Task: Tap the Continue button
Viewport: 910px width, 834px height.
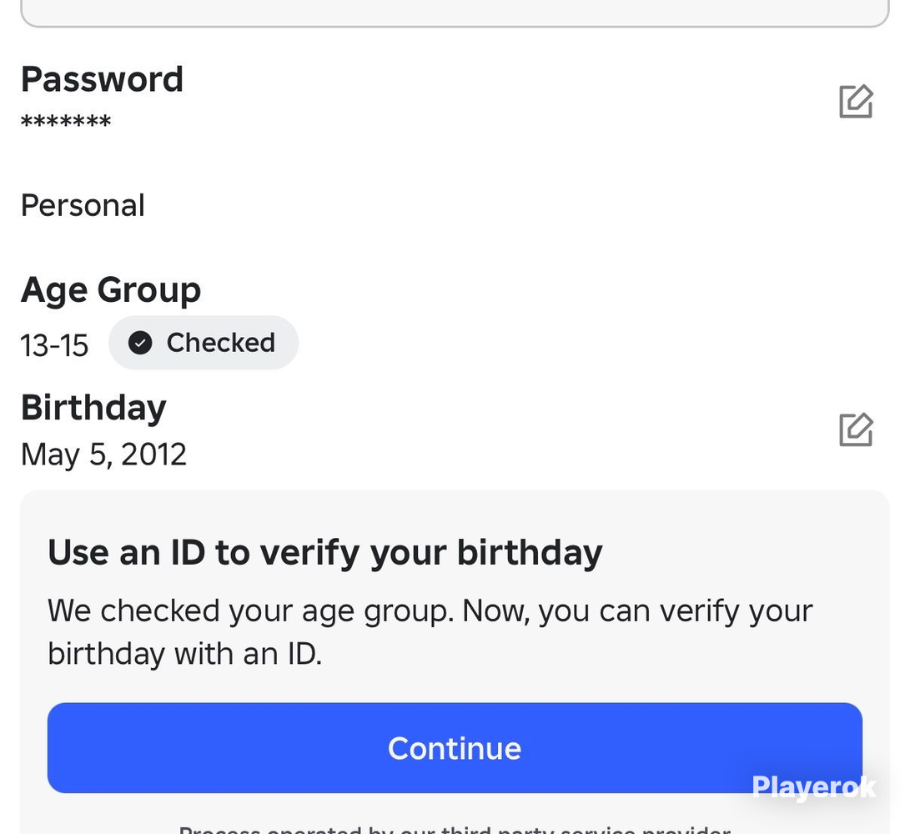Action: (455, 747)
